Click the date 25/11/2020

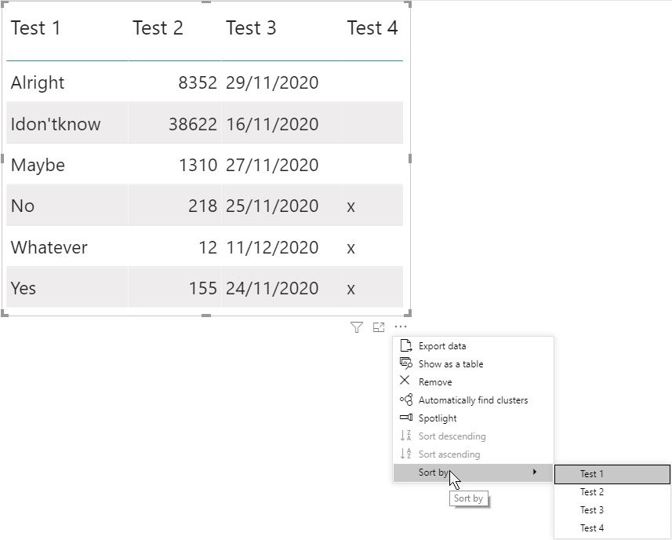(272, 206)
